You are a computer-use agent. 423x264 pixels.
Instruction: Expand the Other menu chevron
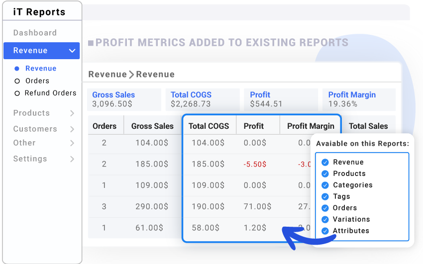tap(72, 143)
